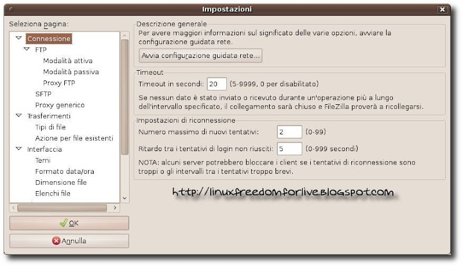Collapse the FTP tree node

coord(27,49)
